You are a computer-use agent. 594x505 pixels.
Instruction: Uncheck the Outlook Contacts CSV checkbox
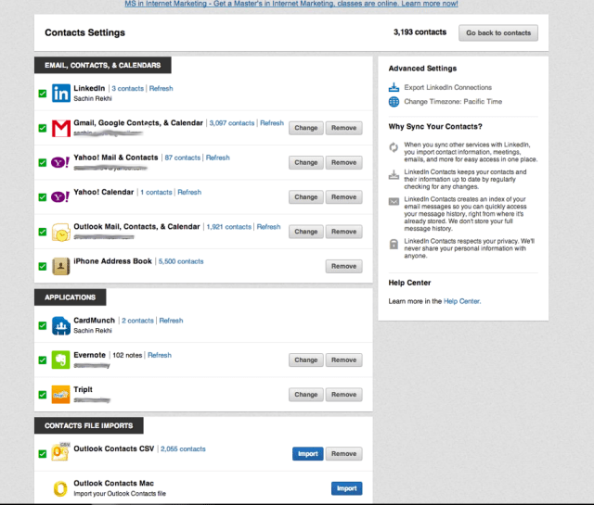[43, 454]
